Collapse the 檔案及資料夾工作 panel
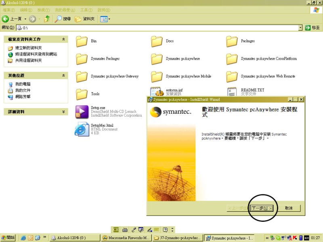This screenshot has width=323, height=242. 64,39
